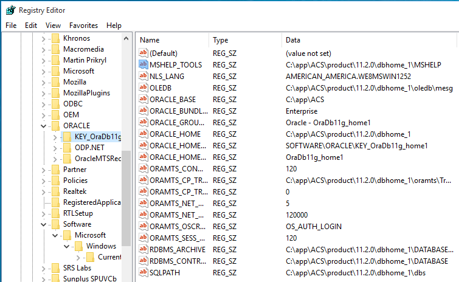Open the Help menu
459x282 pixels.
tap(114, 26)
